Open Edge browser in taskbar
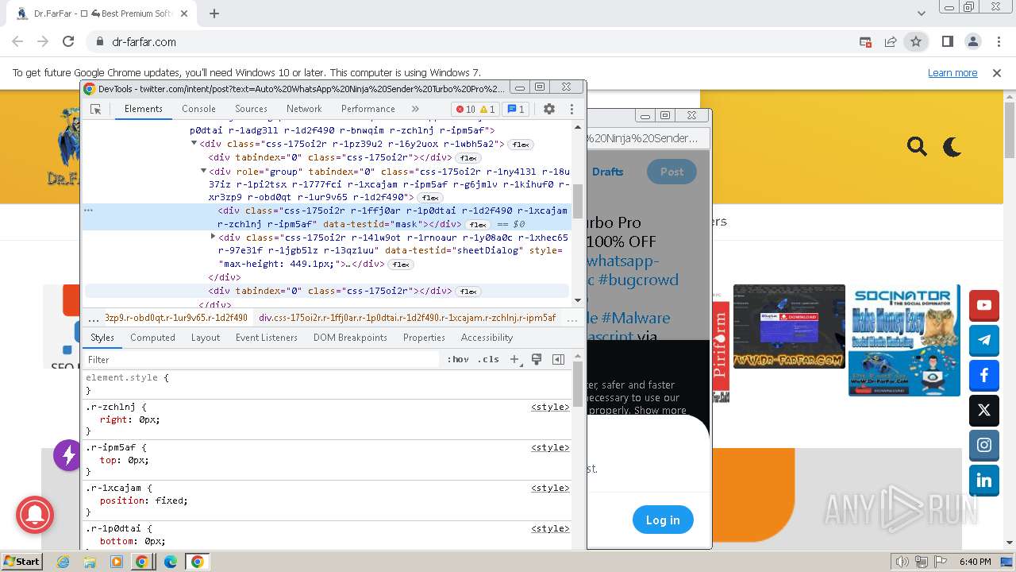 (170, 562)
